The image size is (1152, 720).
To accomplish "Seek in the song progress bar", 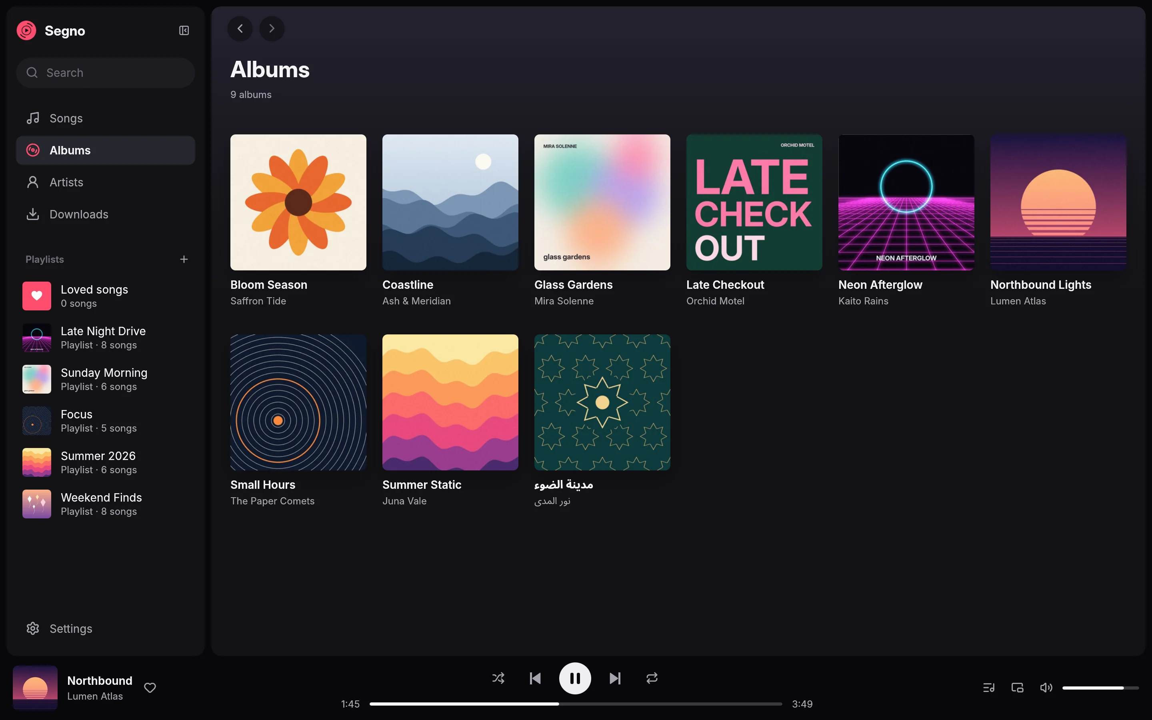I will (576, 704).
